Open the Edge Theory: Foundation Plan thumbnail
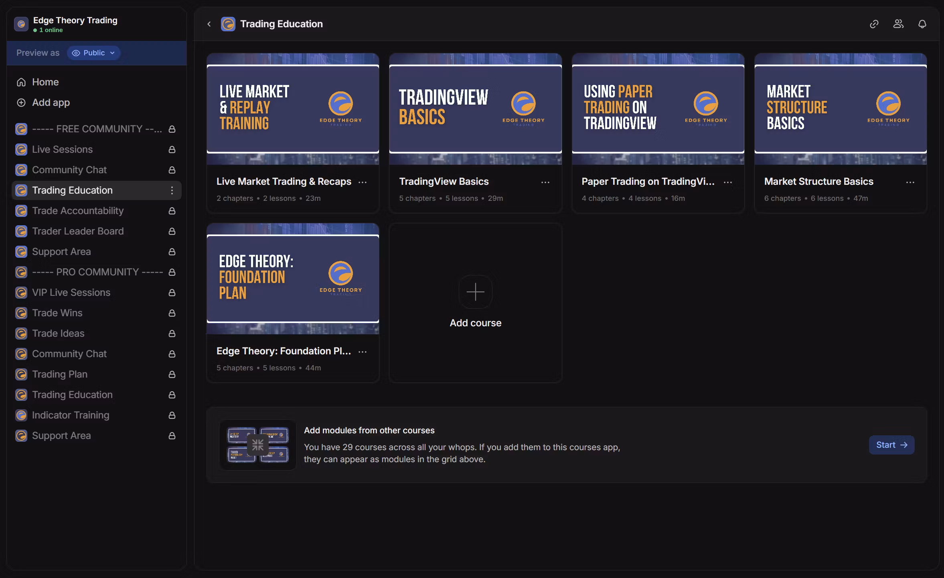Screen dimensions: 944x578 tap(293, 279)
